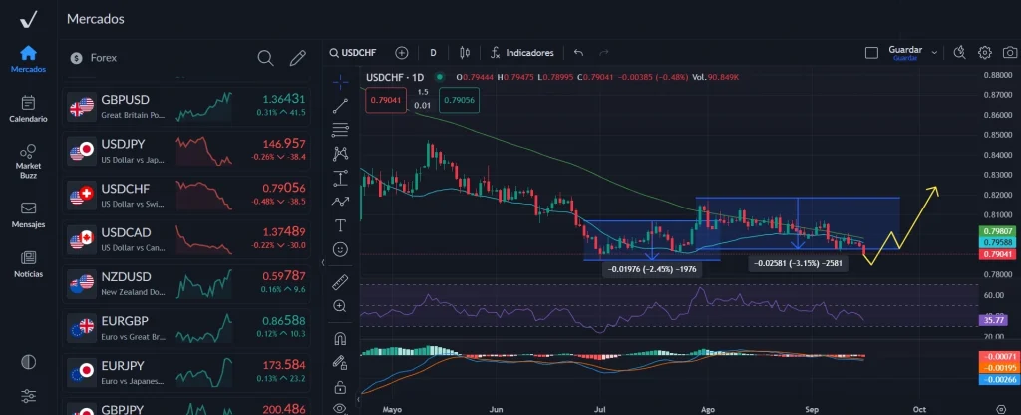Open candlestick chart type selector

[465, 53]
